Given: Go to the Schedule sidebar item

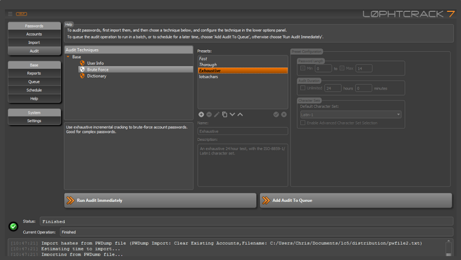Looking at the screenshot, I should tap(34, 90).
